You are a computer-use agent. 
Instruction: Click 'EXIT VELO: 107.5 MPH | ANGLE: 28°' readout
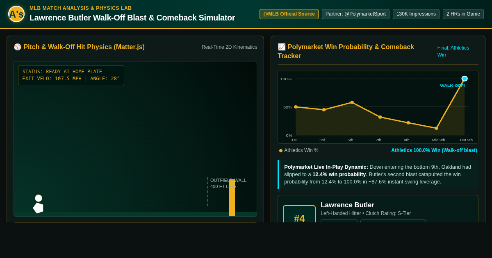pos(71,79)
